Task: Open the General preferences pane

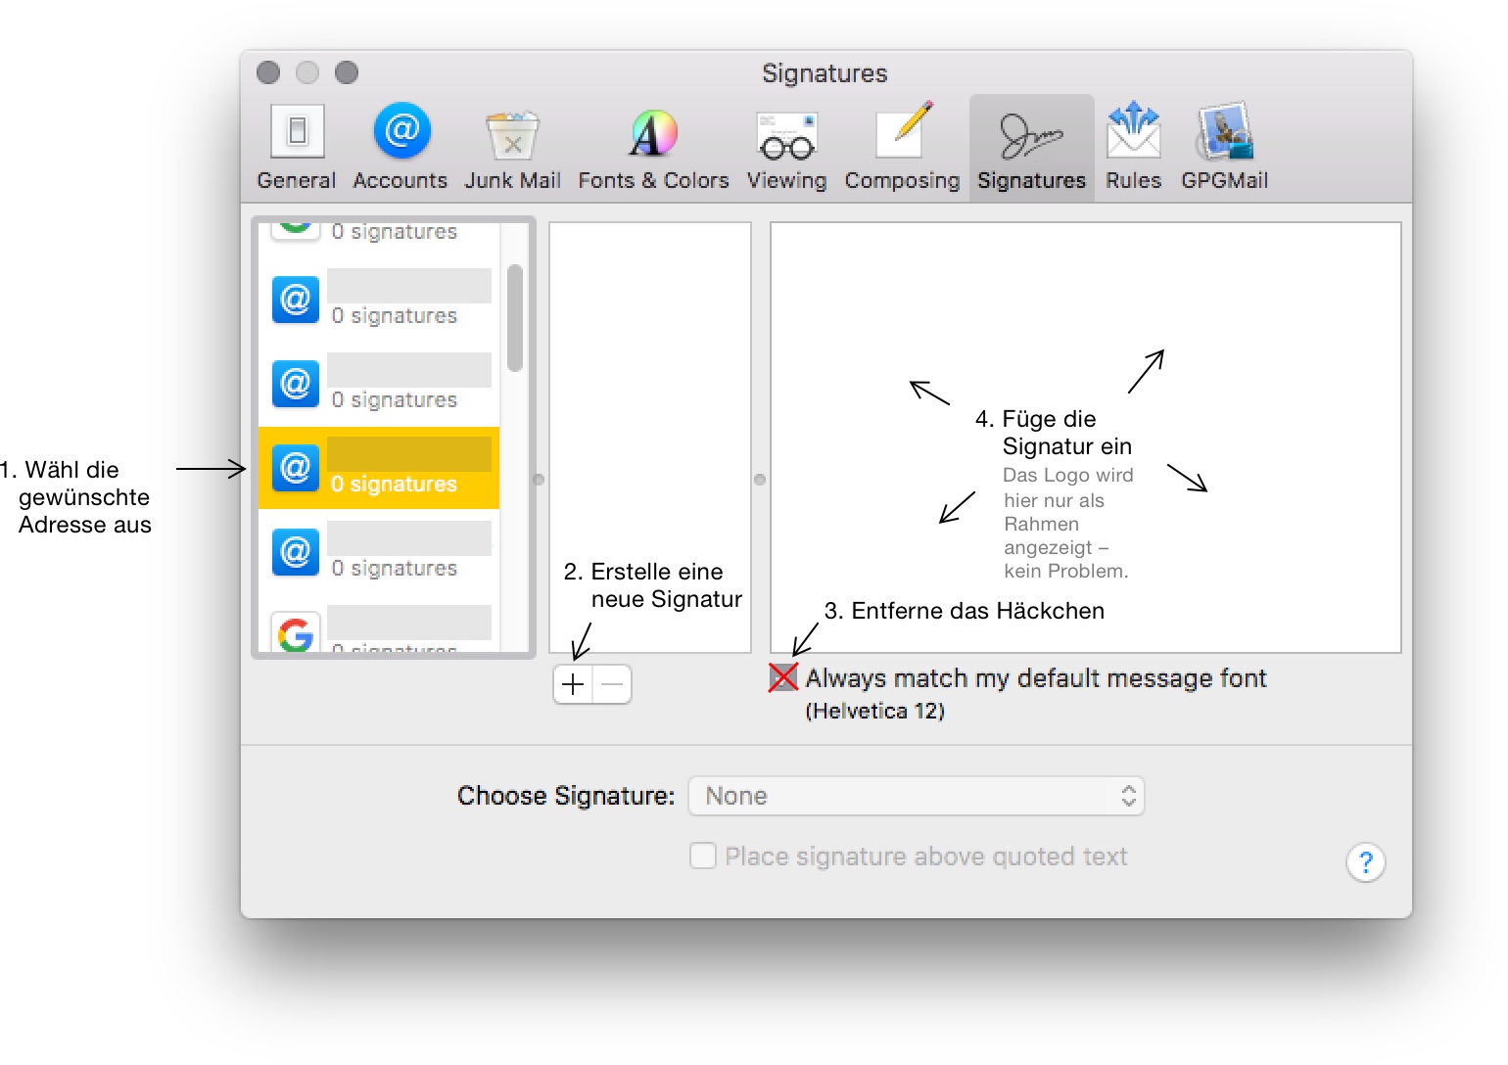Action: coord(297,147)
